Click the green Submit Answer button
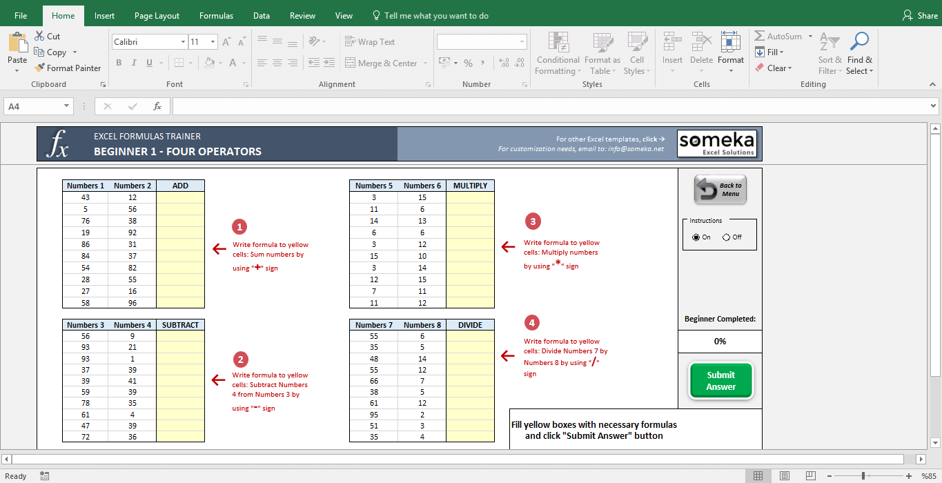This screenshot has width=942, height=483. pyautogui.click(x=720, y=381)
